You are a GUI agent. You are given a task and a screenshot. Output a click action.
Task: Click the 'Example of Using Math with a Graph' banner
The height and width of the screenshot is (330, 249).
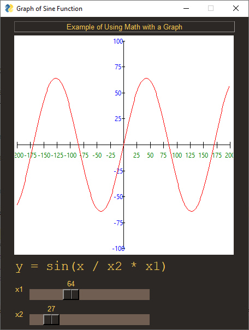124,27
